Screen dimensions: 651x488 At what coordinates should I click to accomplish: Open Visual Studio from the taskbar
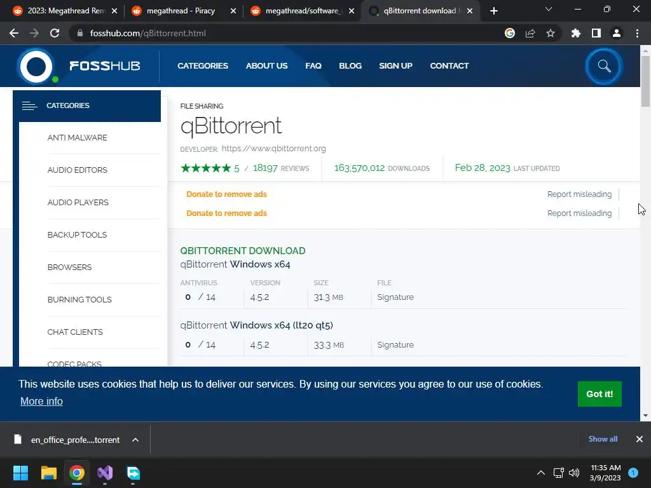pyautogui.click(x=105, y=473)
